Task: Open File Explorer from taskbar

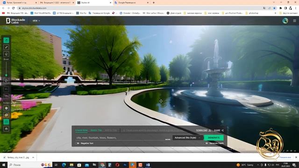Action: pyautogui.click(x=71, y=165)
